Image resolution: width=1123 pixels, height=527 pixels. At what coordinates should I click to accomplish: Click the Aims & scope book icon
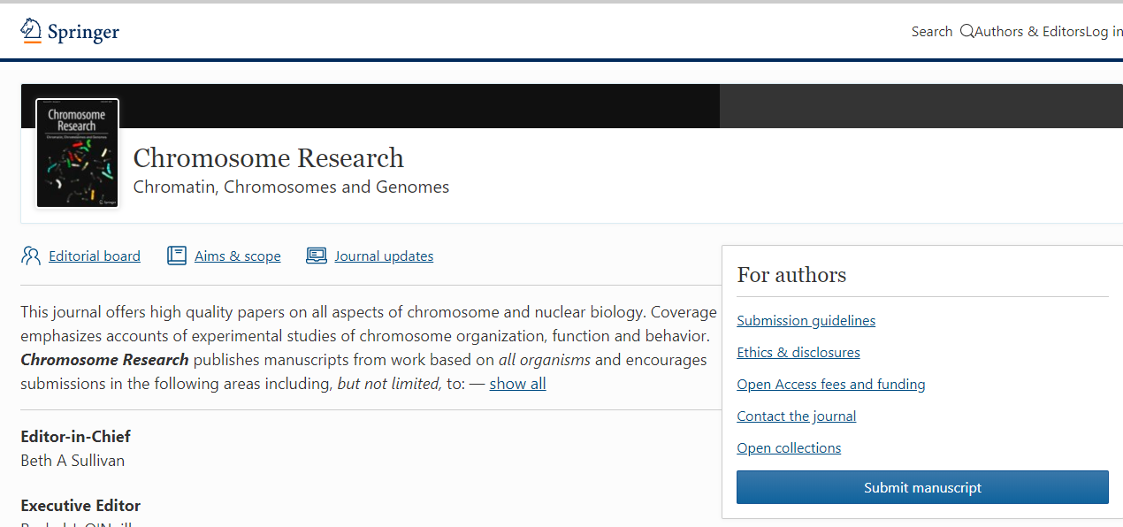177,256
